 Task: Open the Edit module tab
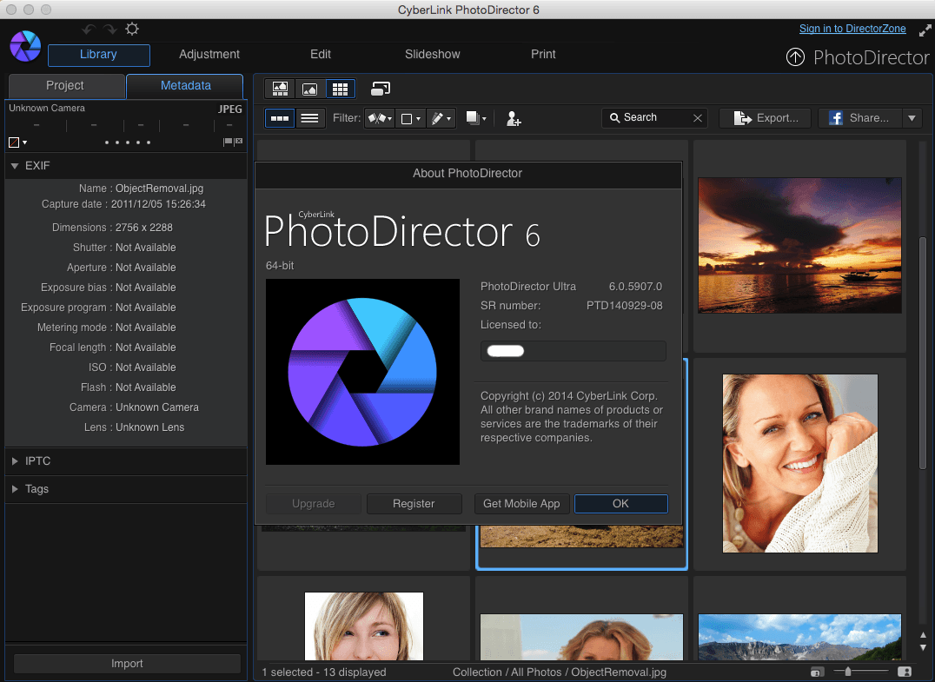pos(321,54)
